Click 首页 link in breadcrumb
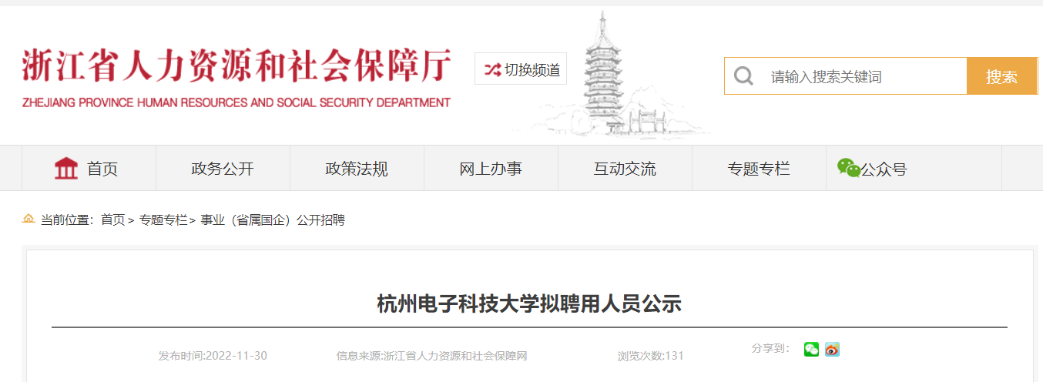Image resolution: width=1043 pixels, height=382 pixels. 112,220
